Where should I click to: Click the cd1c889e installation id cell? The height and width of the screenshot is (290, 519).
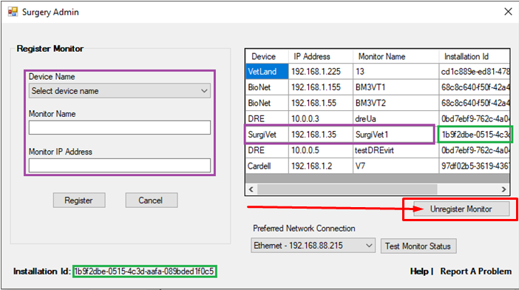[x=475, y=72]
